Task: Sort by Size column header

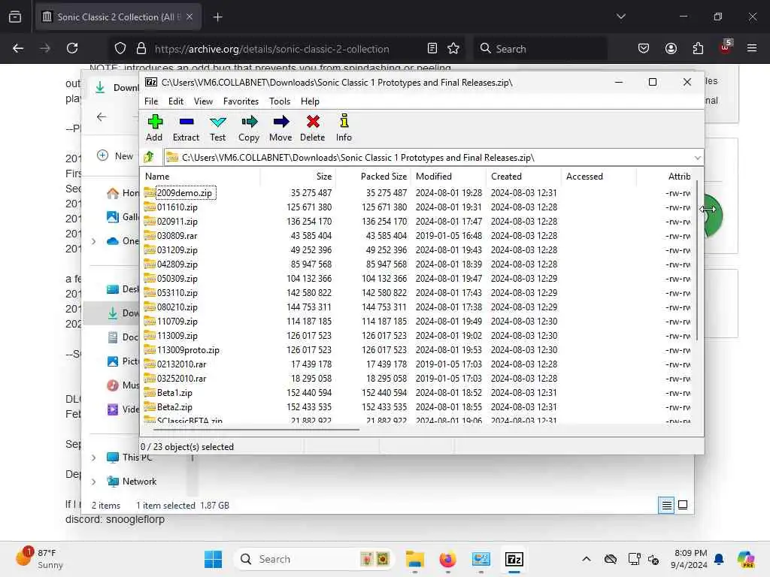Action: tap(298, 176)
